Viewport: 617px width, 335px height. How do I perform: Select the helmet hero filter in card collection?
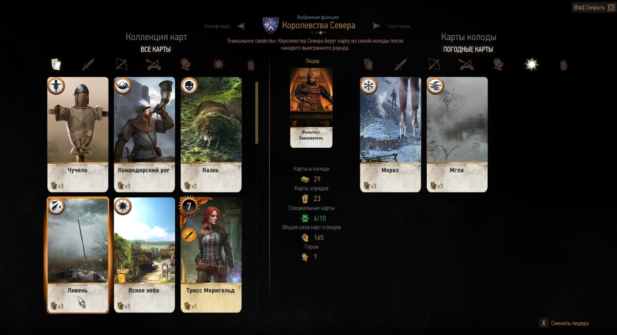point(186,64)
